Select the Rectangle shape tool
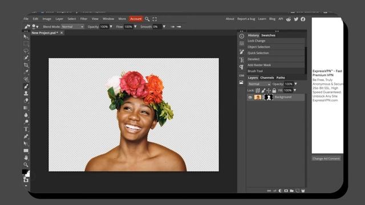 [x=26, y=150]
